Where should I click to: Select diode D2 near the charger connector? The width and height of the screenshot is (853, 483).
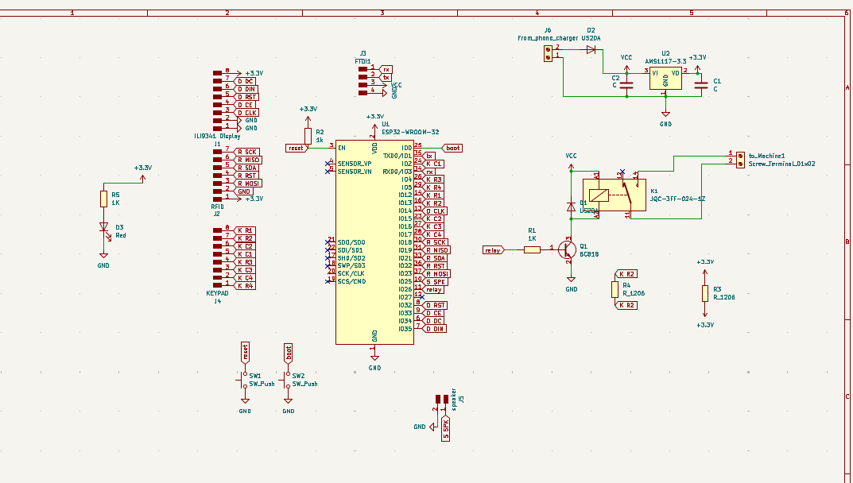tap(591, 49)
